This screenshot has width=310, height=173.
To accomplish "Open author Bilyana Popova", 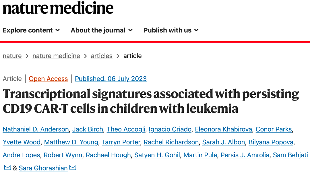I will point(271,142).
